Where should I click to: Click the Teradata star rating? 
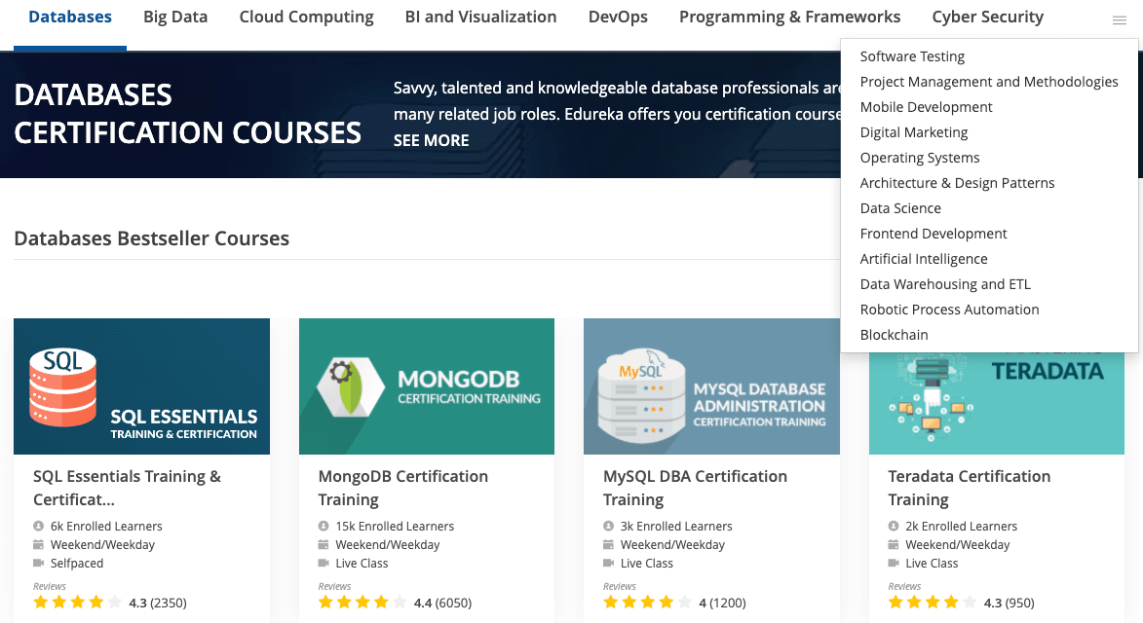[x=933, y=602]
